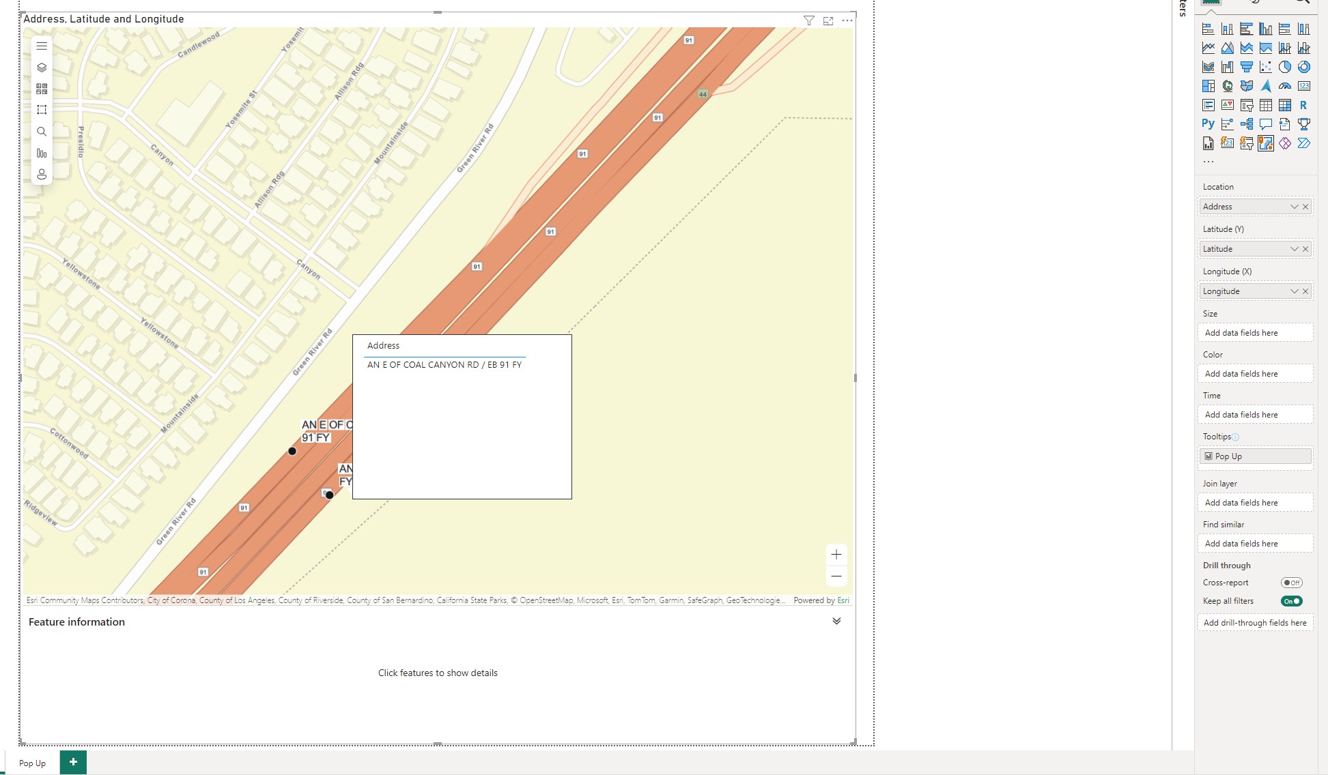The image size is (1328, 775).
Task: Select the ArcGIS Maps for Power BI visual
Action: pos(1266,143)
